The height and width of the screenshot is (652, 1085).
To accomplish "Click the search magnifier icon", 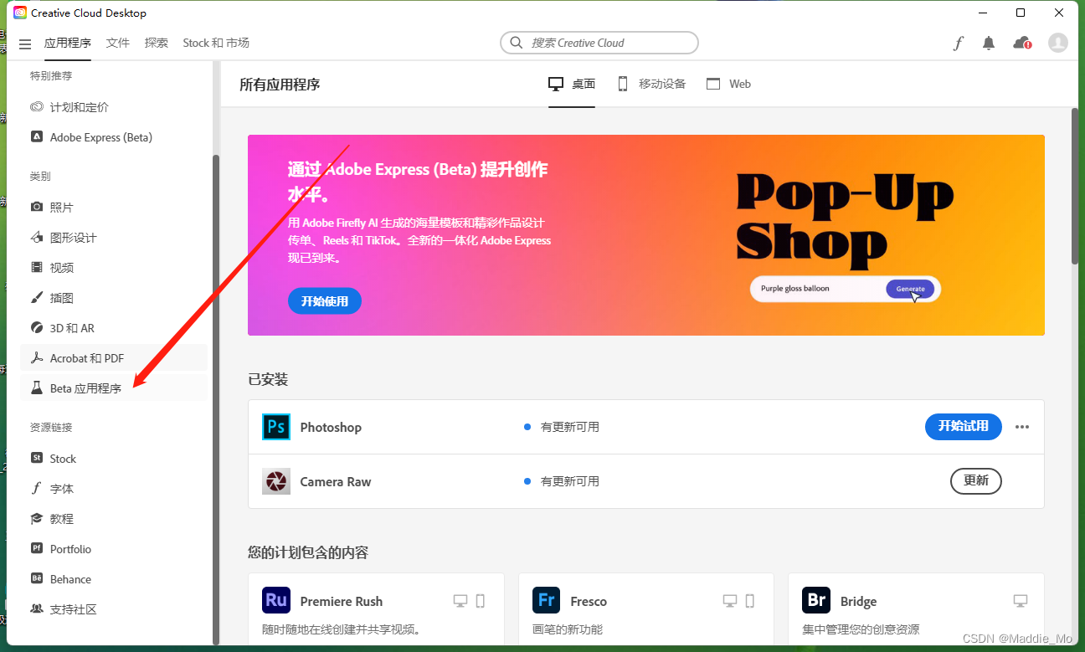I will (x=517, y=43).
